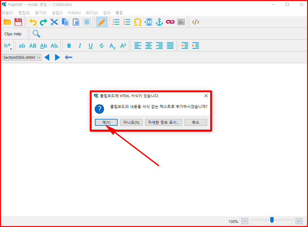Open the 클립 menu
The image size is (308, 227).
119,13
